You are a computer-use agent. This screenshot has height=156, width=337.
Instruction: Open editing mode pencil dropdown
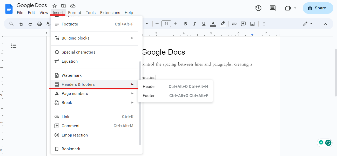[308, 24]
